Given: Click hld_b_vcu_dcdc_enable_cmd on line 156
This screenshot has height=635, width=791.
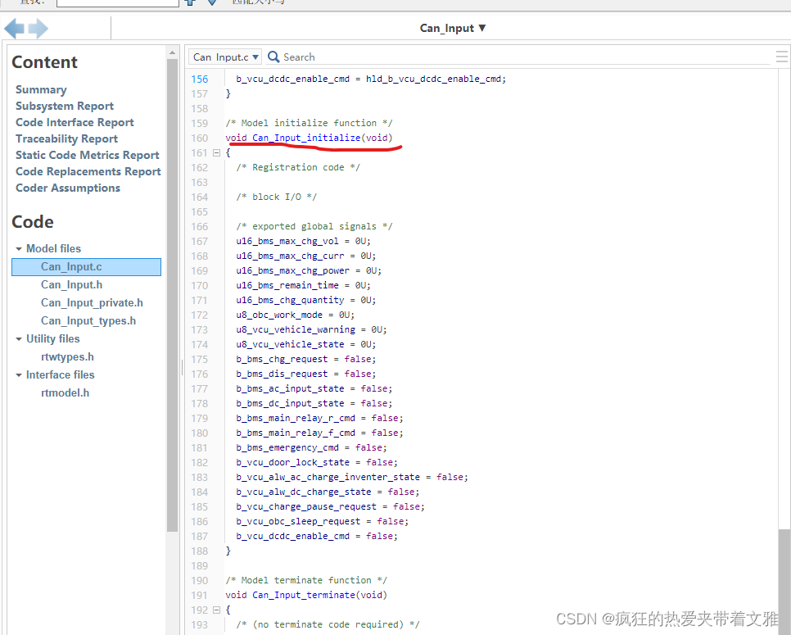Looking at the screenshot, I should pos(433,79).
